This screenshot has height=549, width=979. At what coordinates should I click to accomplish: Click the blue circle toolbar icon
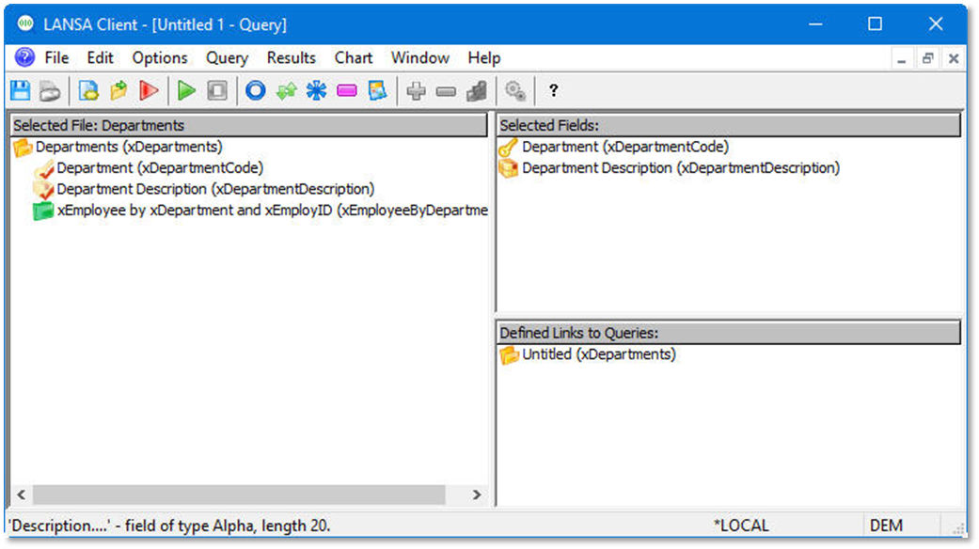256,91
